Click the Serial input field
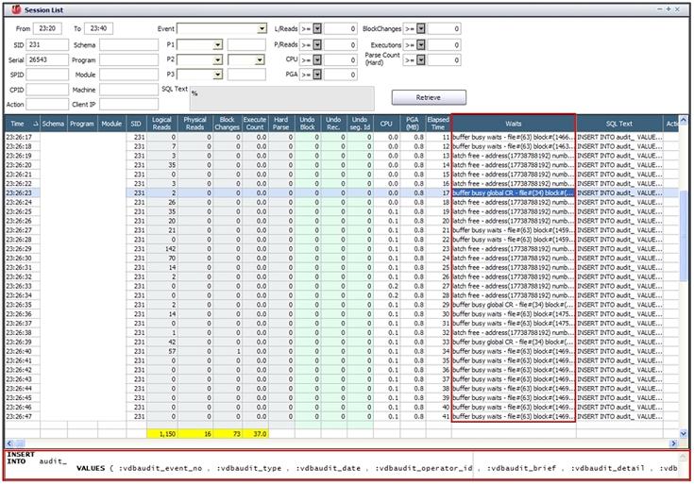Viewport: 694px width, 485px height. click(x=47, y=59)
